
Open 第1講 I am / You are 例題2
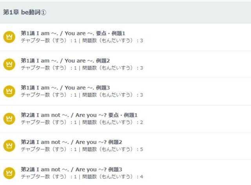click(65, 61)
